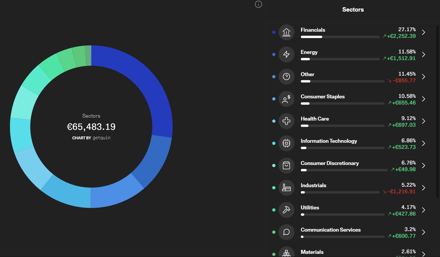Click the Financials allocation progress bar
The height and width of the screenshot is (257, 440).
[x=340, y=37]
